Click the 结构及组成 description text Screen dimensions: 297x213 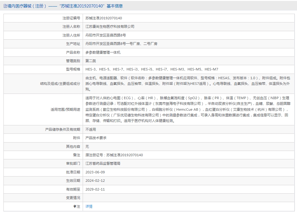coord(188,84)
